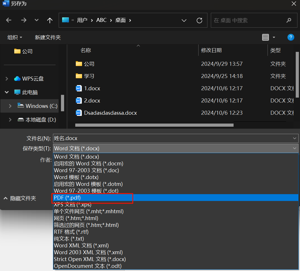Click the search magnifier icon
Screen dimensions: 300x271
pos(289,20)
